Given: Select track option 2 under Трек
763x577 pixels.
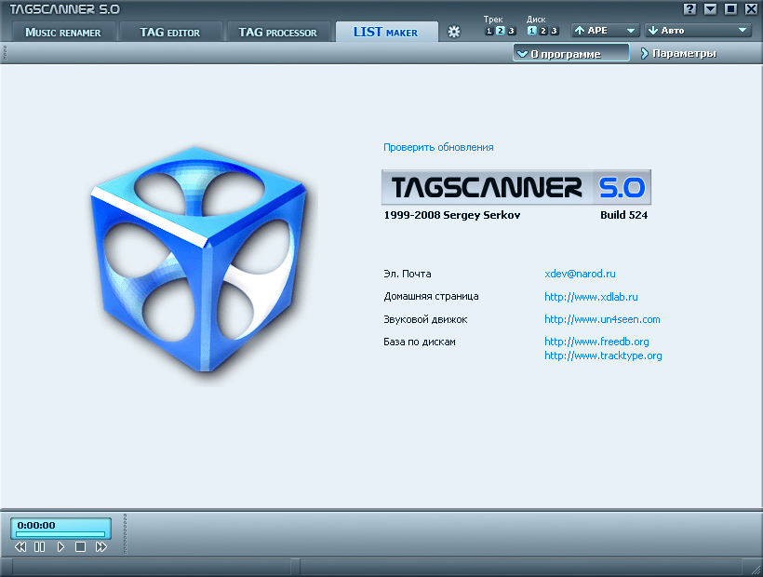Looking at the screenshot, I should 501,31.
